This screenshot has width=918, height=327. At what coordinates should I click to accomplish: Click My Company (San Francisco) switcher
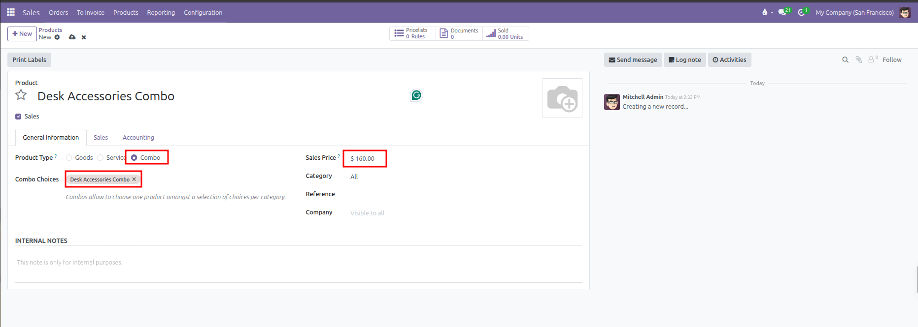click(x=854, y=12)
